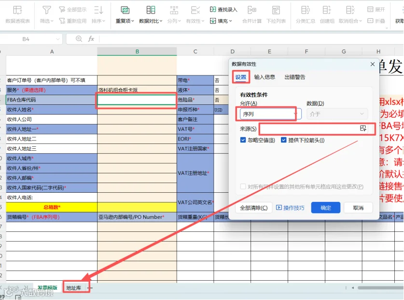The height and width of the screenshot is (300, 404).
Task: Select the VAT注册地址 cell
Action: pos(195,173)
